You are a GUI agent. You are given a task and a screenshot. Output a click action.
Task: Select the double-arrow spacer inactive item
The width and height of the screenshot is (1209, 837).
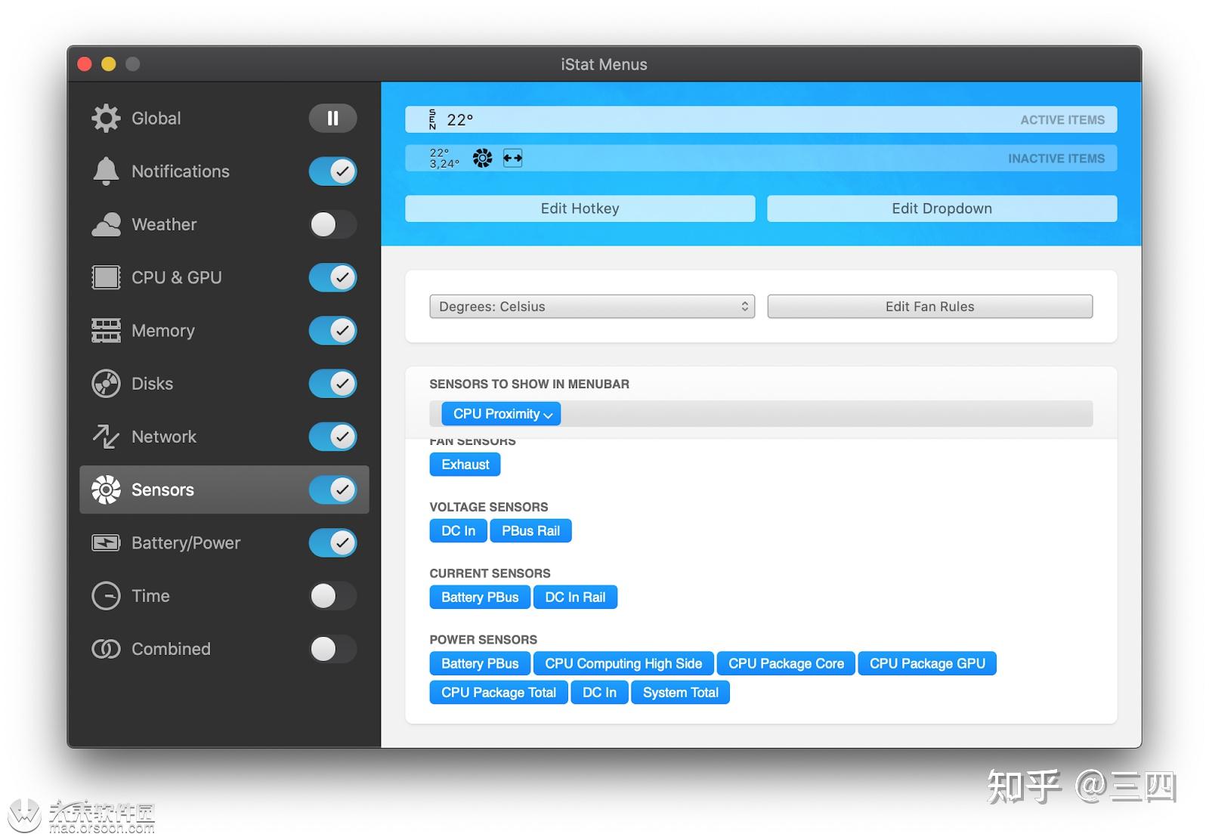(x=512, y=158)
